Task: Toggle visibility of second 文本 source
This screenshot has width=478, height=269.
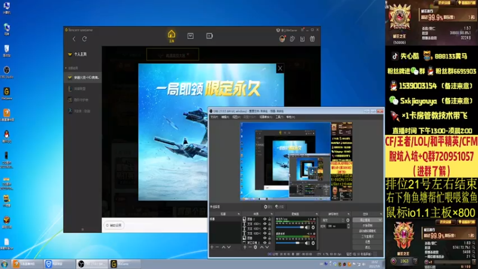Action: [265, 229]
